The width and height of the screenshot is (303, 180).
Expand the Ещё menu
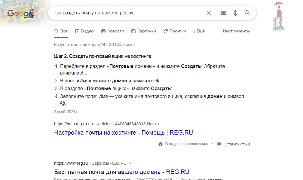[199, 31]
